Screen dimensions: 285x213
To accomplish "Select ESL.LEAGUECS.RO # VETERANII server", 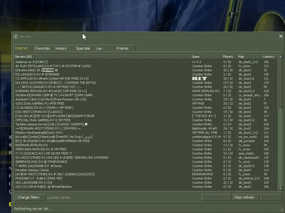I will 146,74.
